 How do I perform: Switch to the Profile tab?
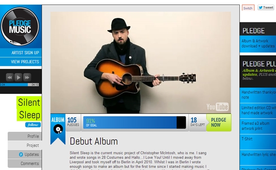coord(25,136)
